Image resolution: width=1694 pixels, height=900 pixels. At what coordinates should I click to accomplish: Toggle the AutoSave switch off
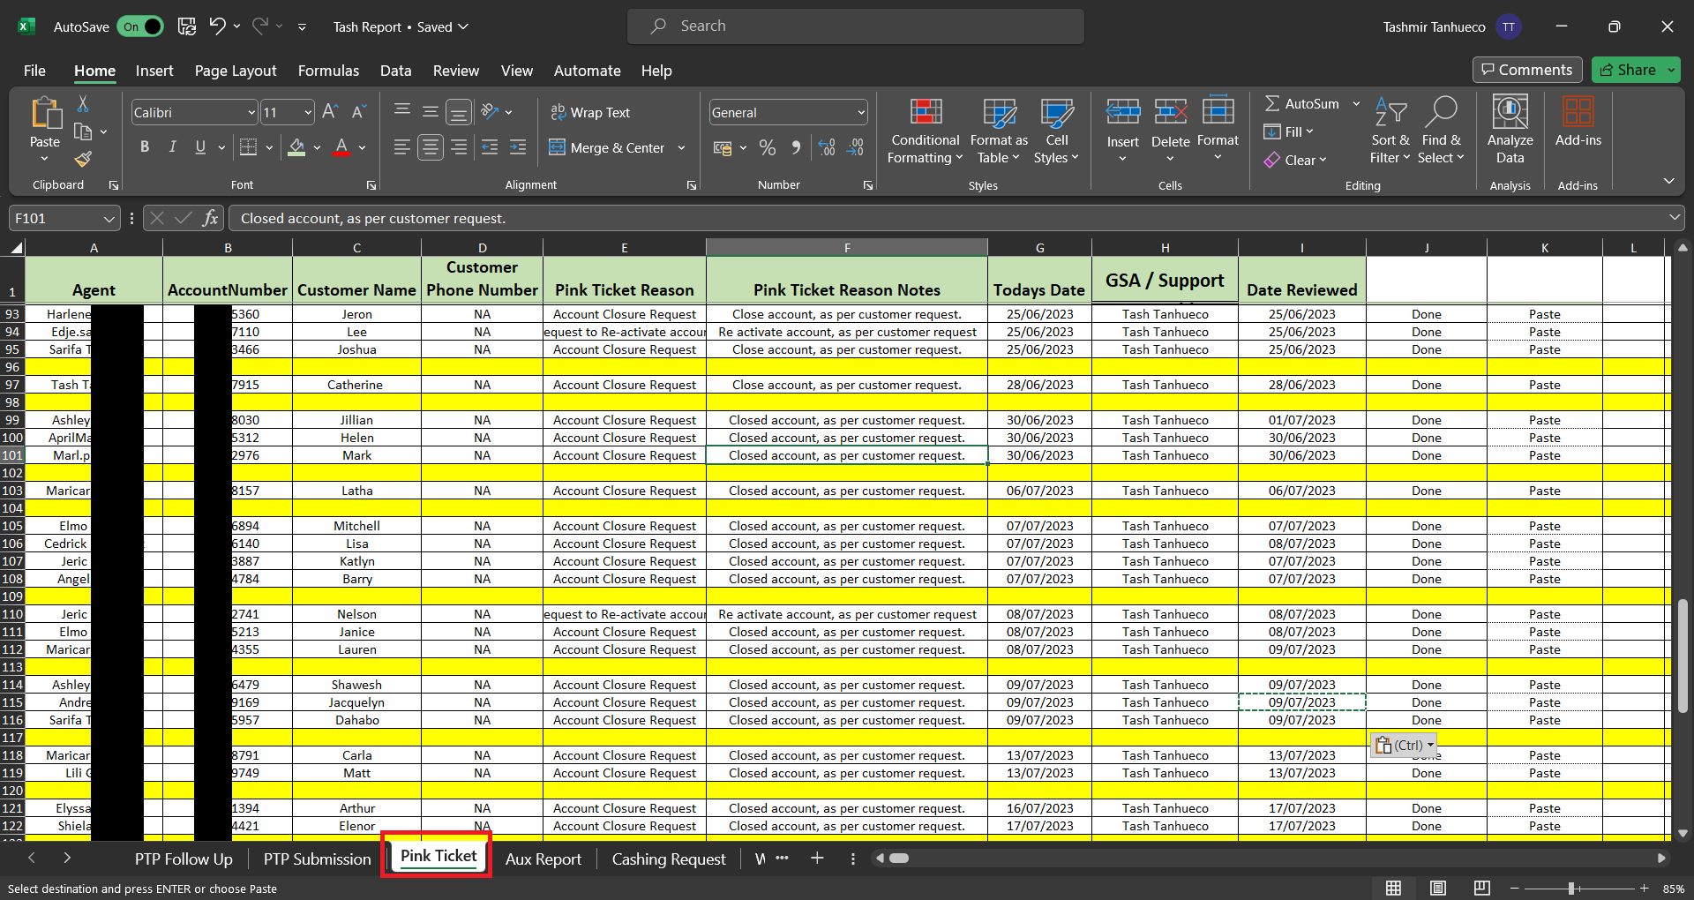click(140, 26)
